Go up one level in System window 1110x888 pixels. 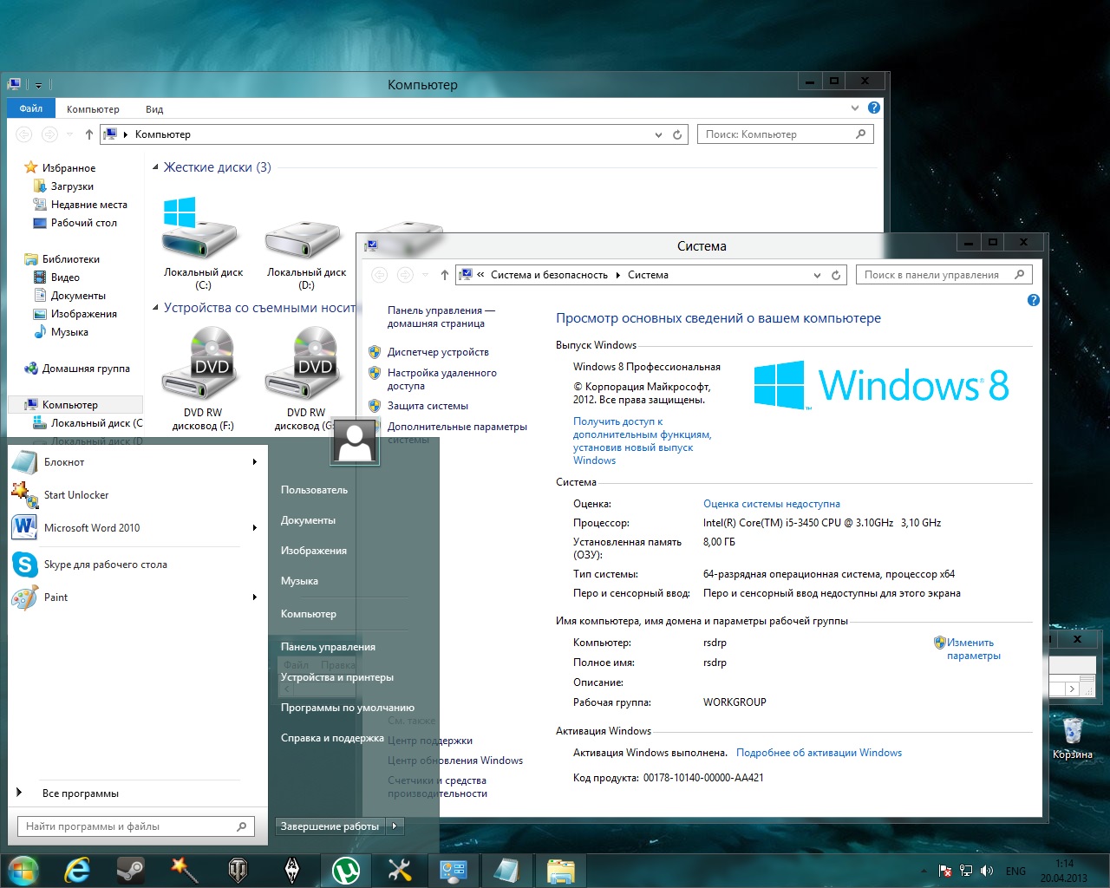pos(444,275)
